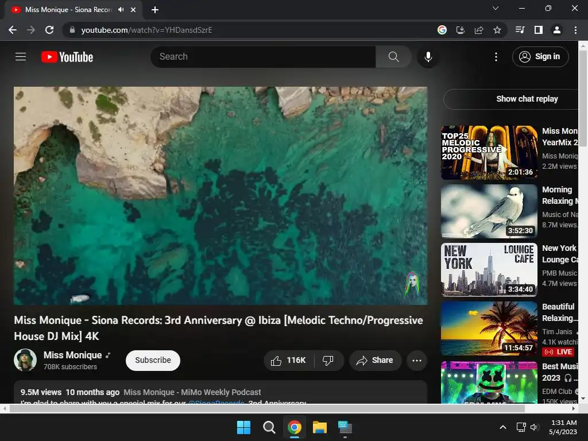This screenshot has width=588, height=441.
Task: Open File Explorer from taskbar
Action: coord(320,427)
